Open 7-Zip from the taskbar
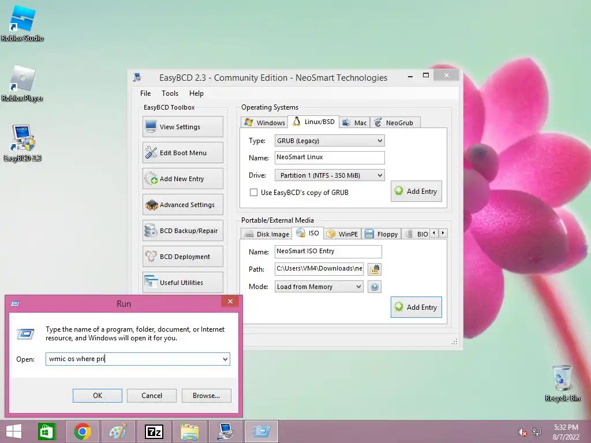The image size is (591, 443). click(x=154, y=431)
